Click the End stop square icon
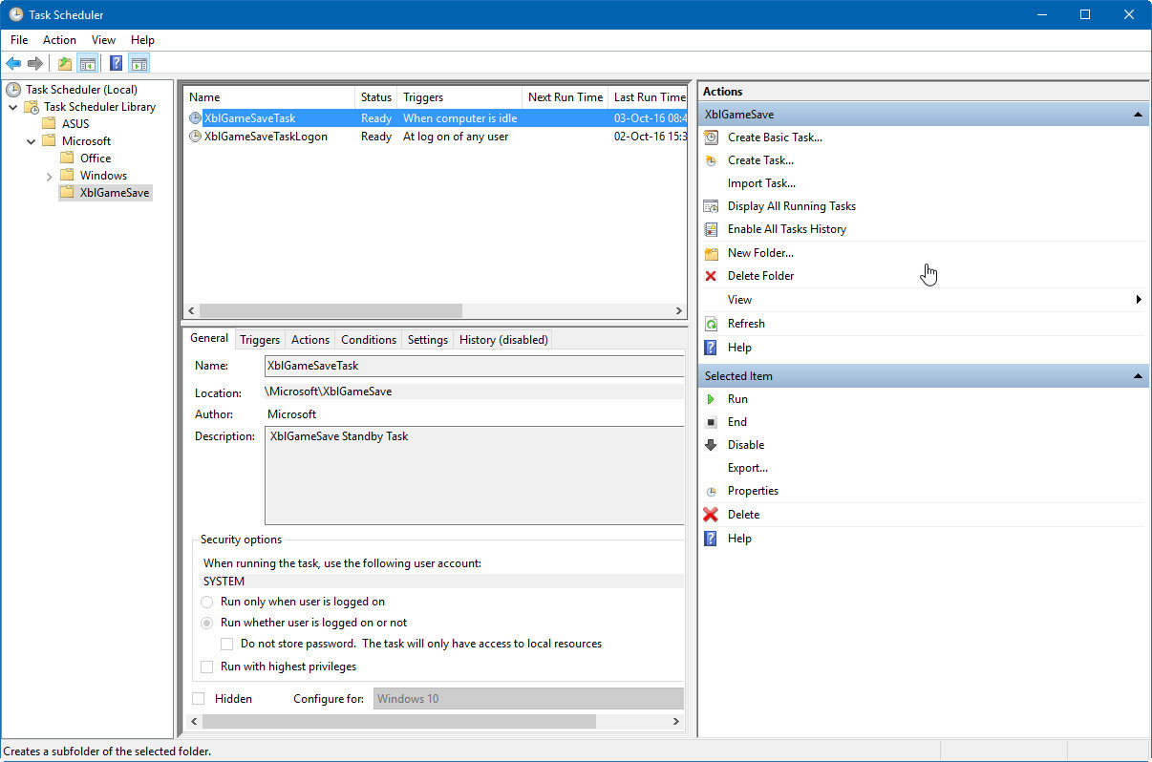 (x=711, y=422)
